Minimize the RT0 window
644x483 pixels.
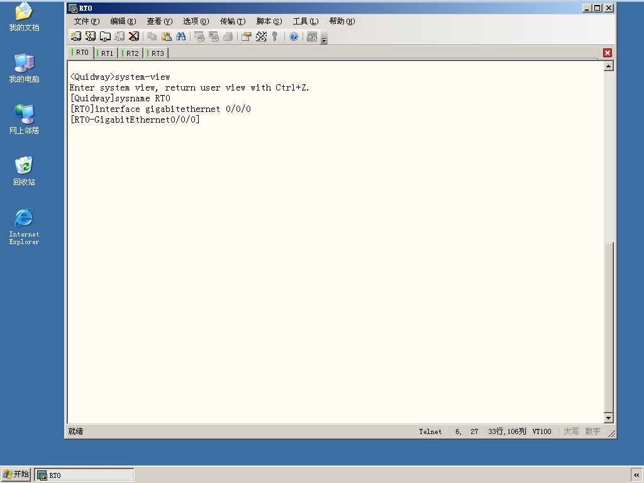(x=587, y=8)
